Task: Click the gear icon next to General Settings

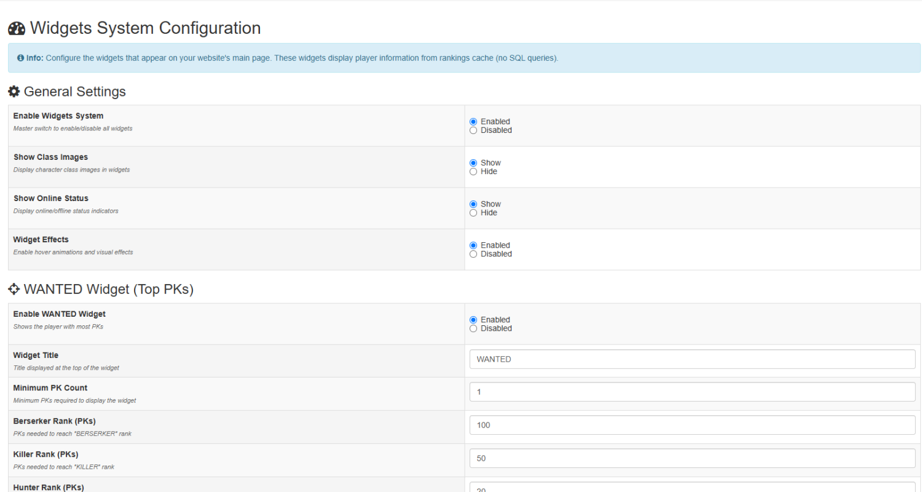Action: coord(14,92)
